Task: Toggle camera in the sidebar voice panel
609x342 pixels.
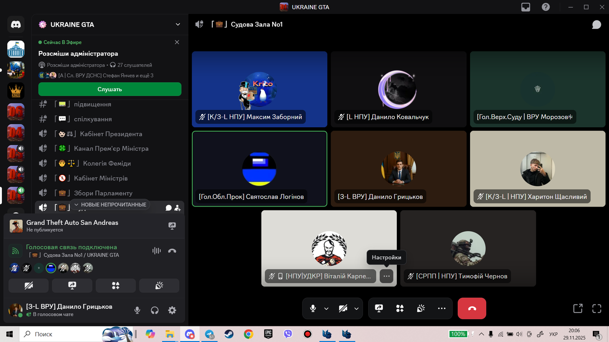Action: [29, 285]
